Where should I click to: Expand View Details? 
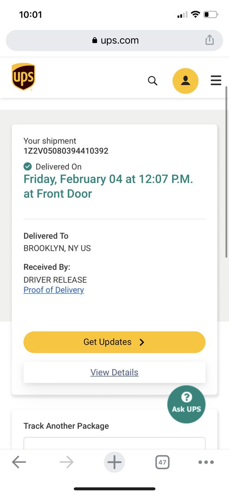click(x=114, y=372)
